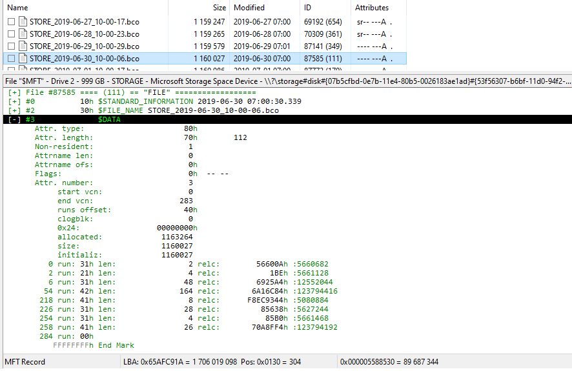Click size value 1 159 247
Image resolution: width=572 pixels, height=371 pixels.
(209, 22)
